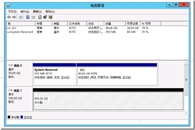This screenshot has width=195, height=130.
Task: Click the black 未分配 legend swatch
Action: coord(9,117)
